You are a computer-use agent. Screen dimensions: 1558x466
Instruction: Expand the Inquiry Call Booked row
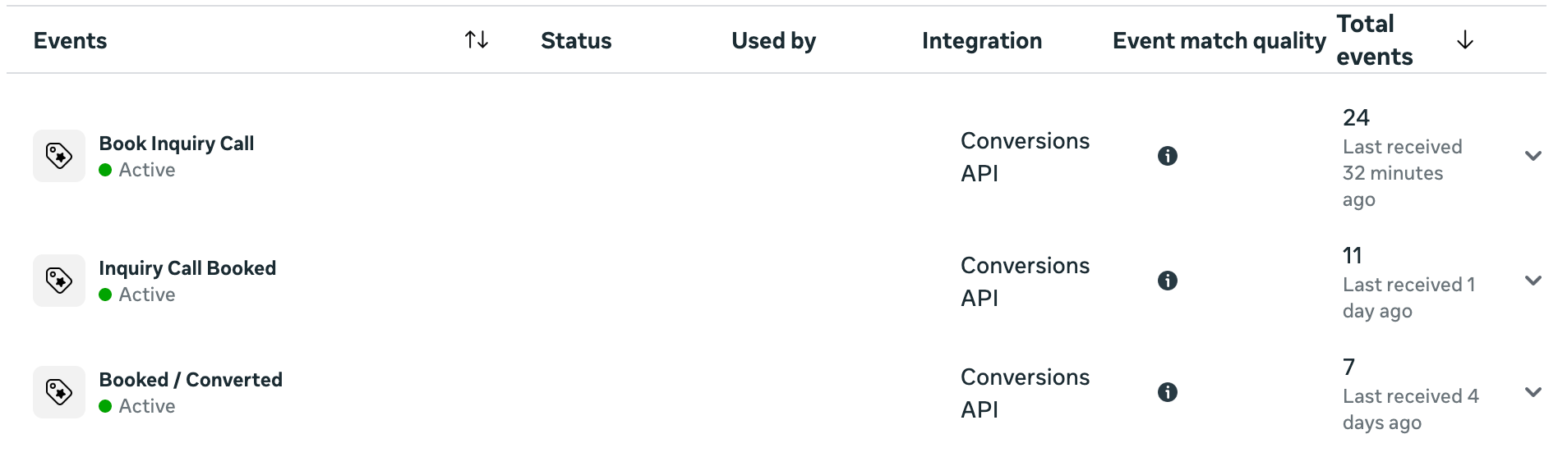[1533, 281]
